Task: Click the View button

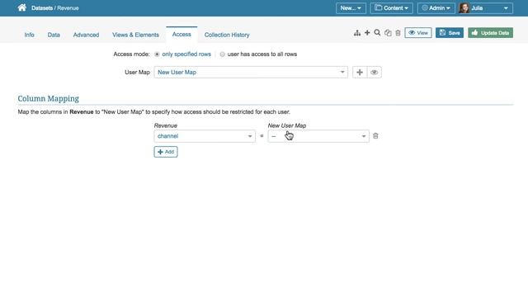Action: point(418,33)
